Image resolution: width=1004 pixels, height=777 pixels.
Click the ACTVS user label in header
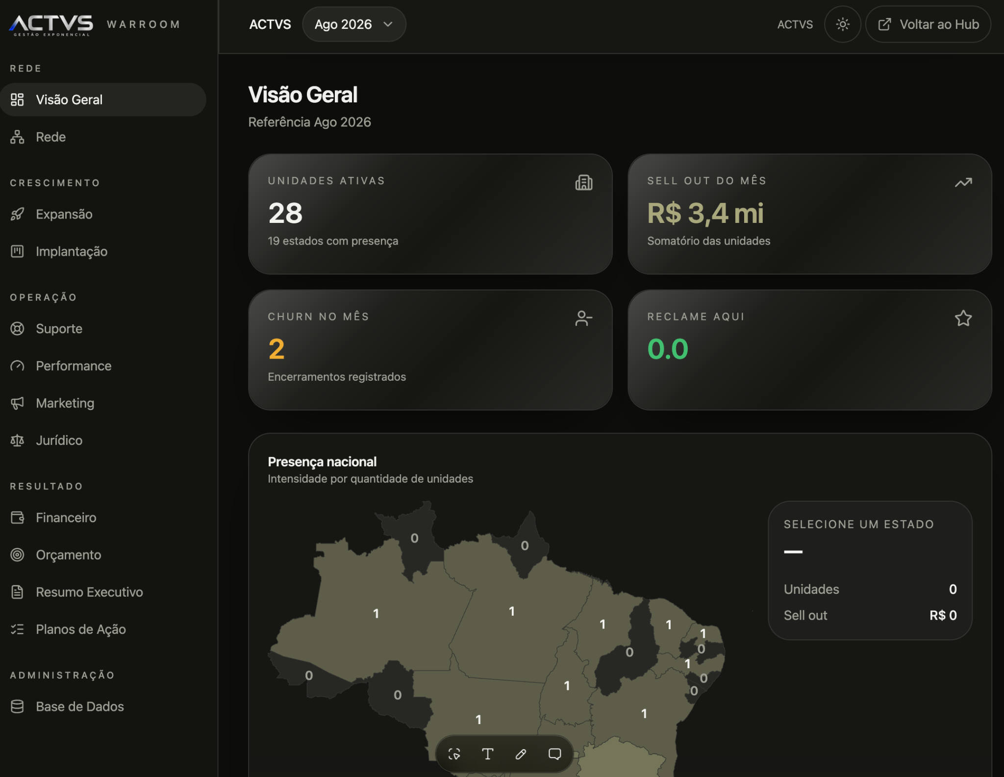point(795,24)
